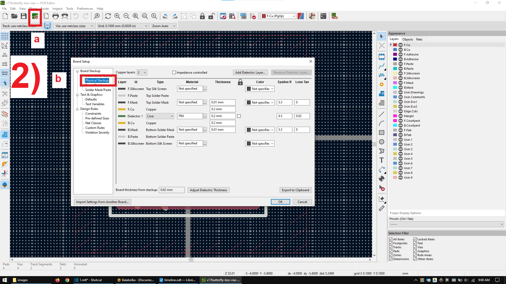The height and width of the screenshot is (284, 506).
Task: Switch to the Objects tab in Appearance
Action: tap(408, 39)
